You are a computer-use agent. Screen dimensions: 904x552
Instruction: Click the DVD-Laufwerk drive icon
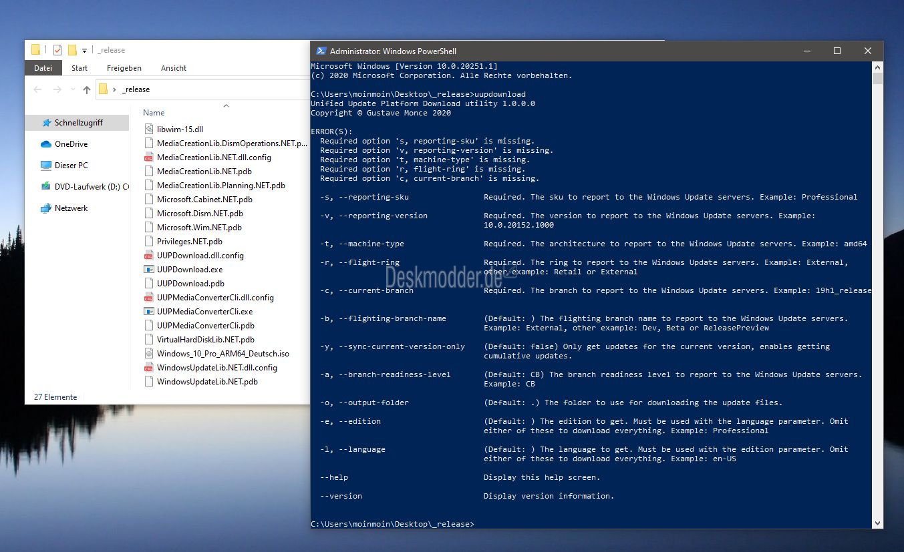click(x=46, y=186)
